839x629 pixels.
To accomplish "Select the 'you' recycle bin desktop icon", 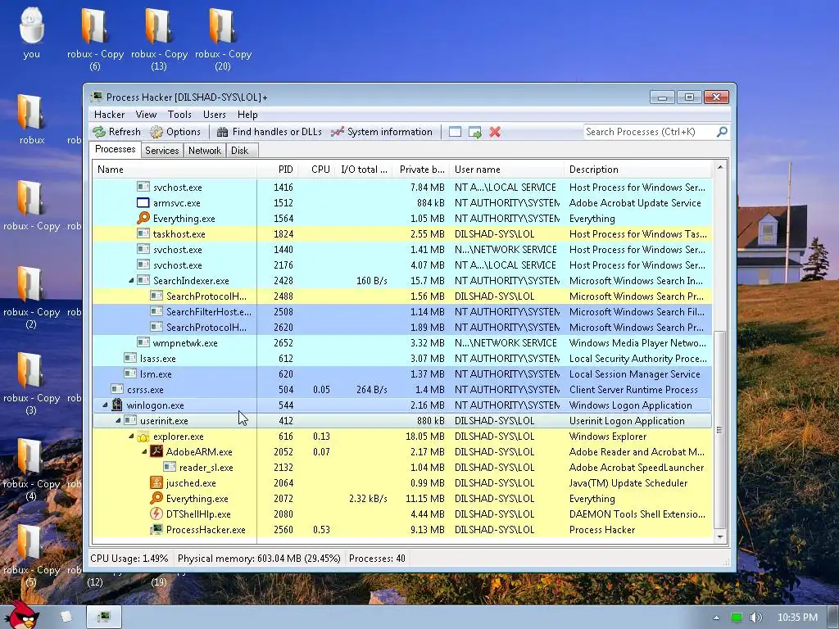I will click(x=31, y=33).
